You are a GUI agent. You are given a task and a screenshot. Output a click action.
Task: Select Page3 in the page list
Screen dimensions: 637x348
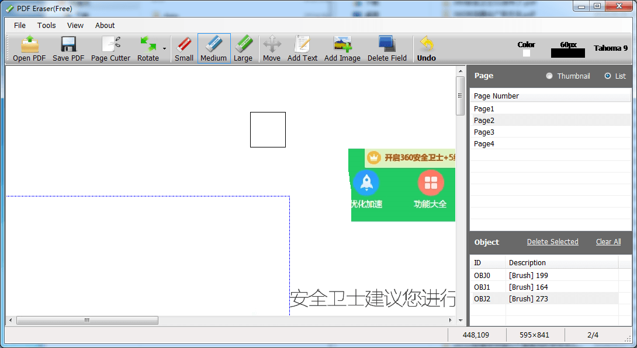click(x=551, y=132)
